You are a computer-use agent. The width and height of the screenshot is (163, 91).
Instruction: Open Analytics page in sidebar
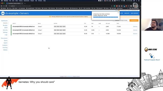[5, 45]
